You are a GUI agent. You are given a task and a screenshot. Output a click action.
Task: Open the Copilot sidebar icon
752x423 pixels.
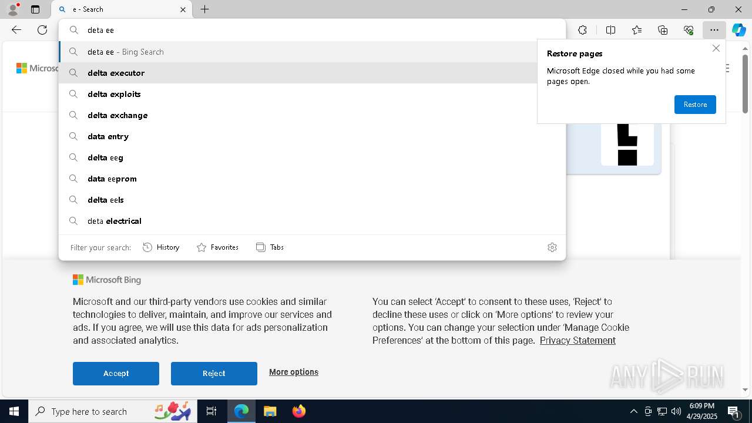tap(739, 30)
